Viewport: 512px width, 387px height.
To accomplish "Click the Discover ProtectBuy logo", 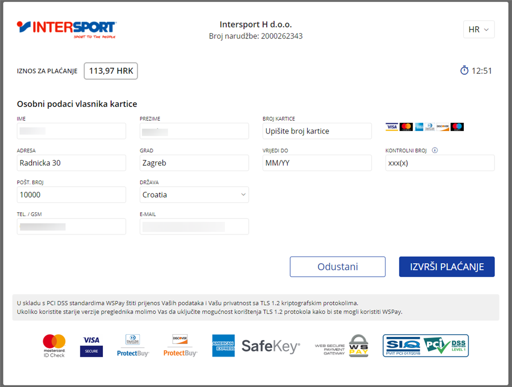I will (180, 346).
